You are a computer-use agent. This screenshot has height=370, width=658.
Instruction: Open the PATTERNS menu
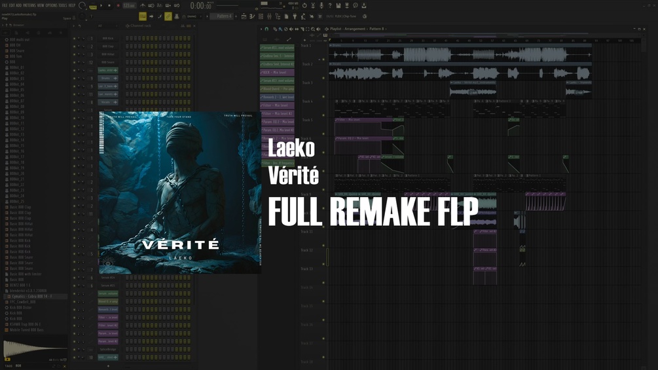point(29,5)
